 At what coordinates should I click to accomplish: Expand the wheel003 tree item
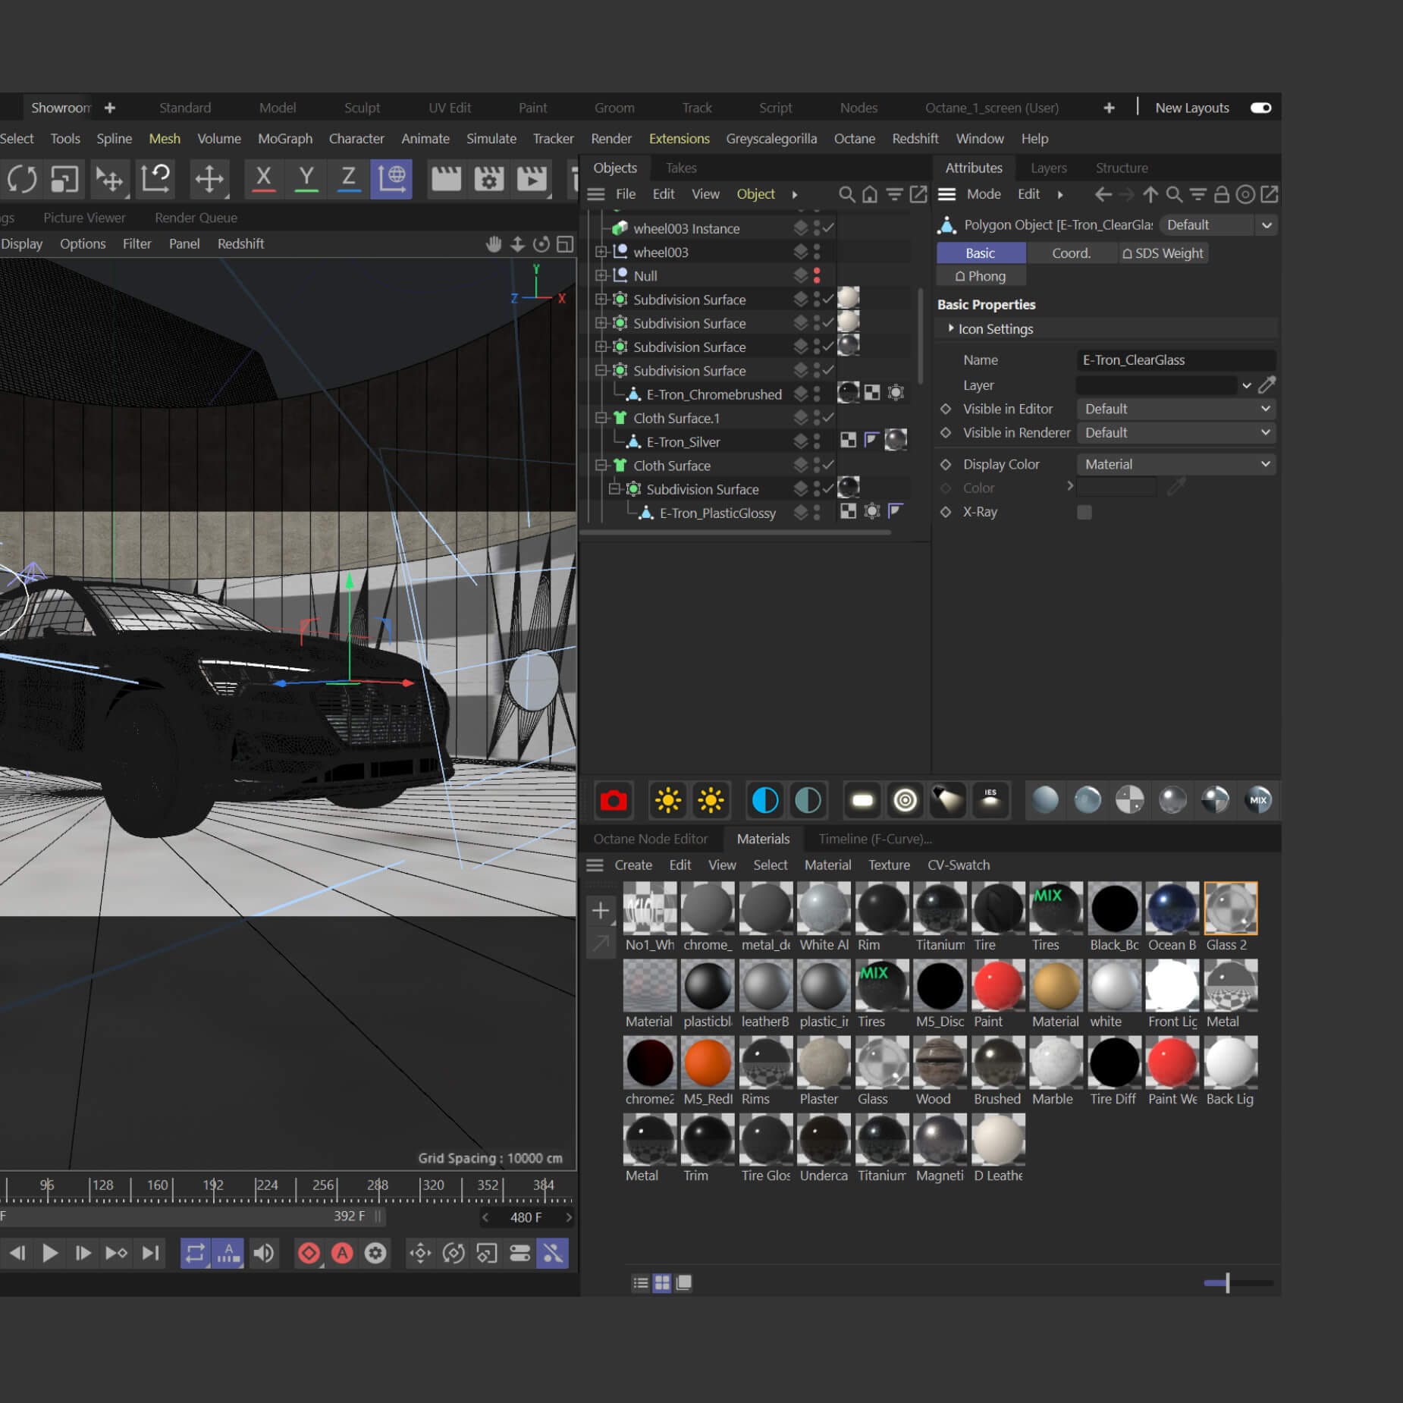coord(601,252)
